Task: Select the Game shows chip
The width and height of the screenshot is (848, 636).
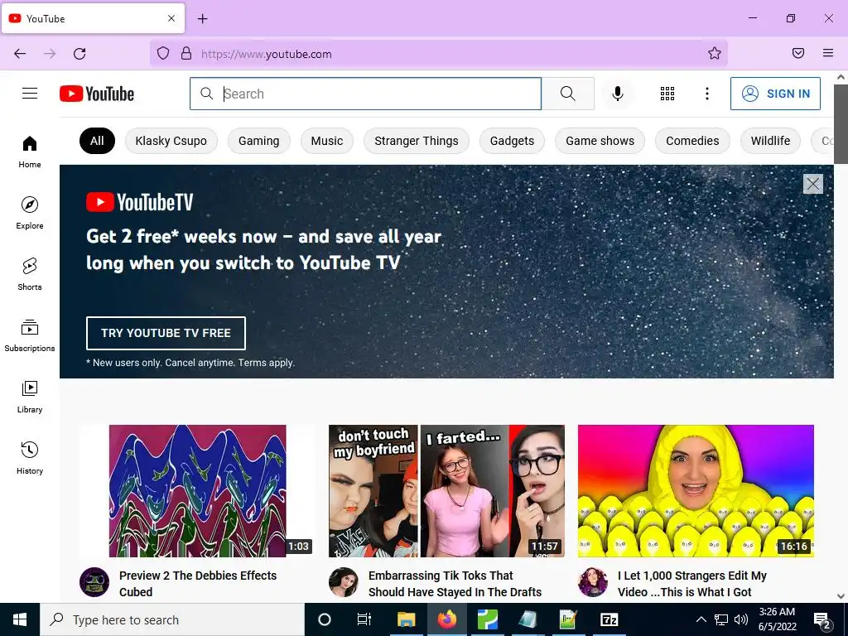Action: [x=600, y=141]
